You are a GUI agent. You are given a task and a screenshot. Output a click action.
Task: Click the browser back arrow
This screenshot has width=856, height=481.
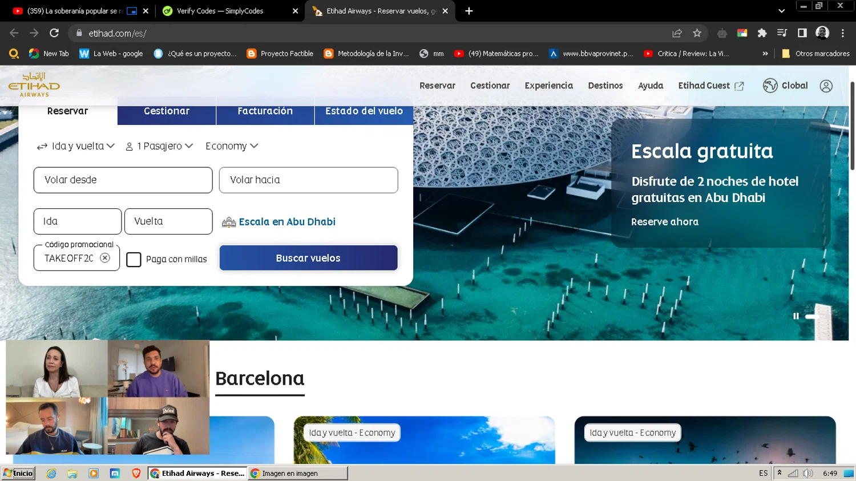click(14, 33)
